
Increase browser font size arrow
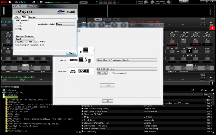pyautogui.click(x=18, y=87)
